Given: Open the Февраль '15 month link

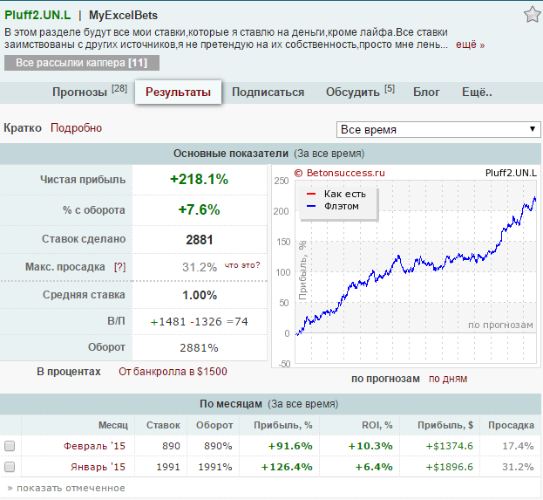Looking at the screenshot, I should 94,446.
